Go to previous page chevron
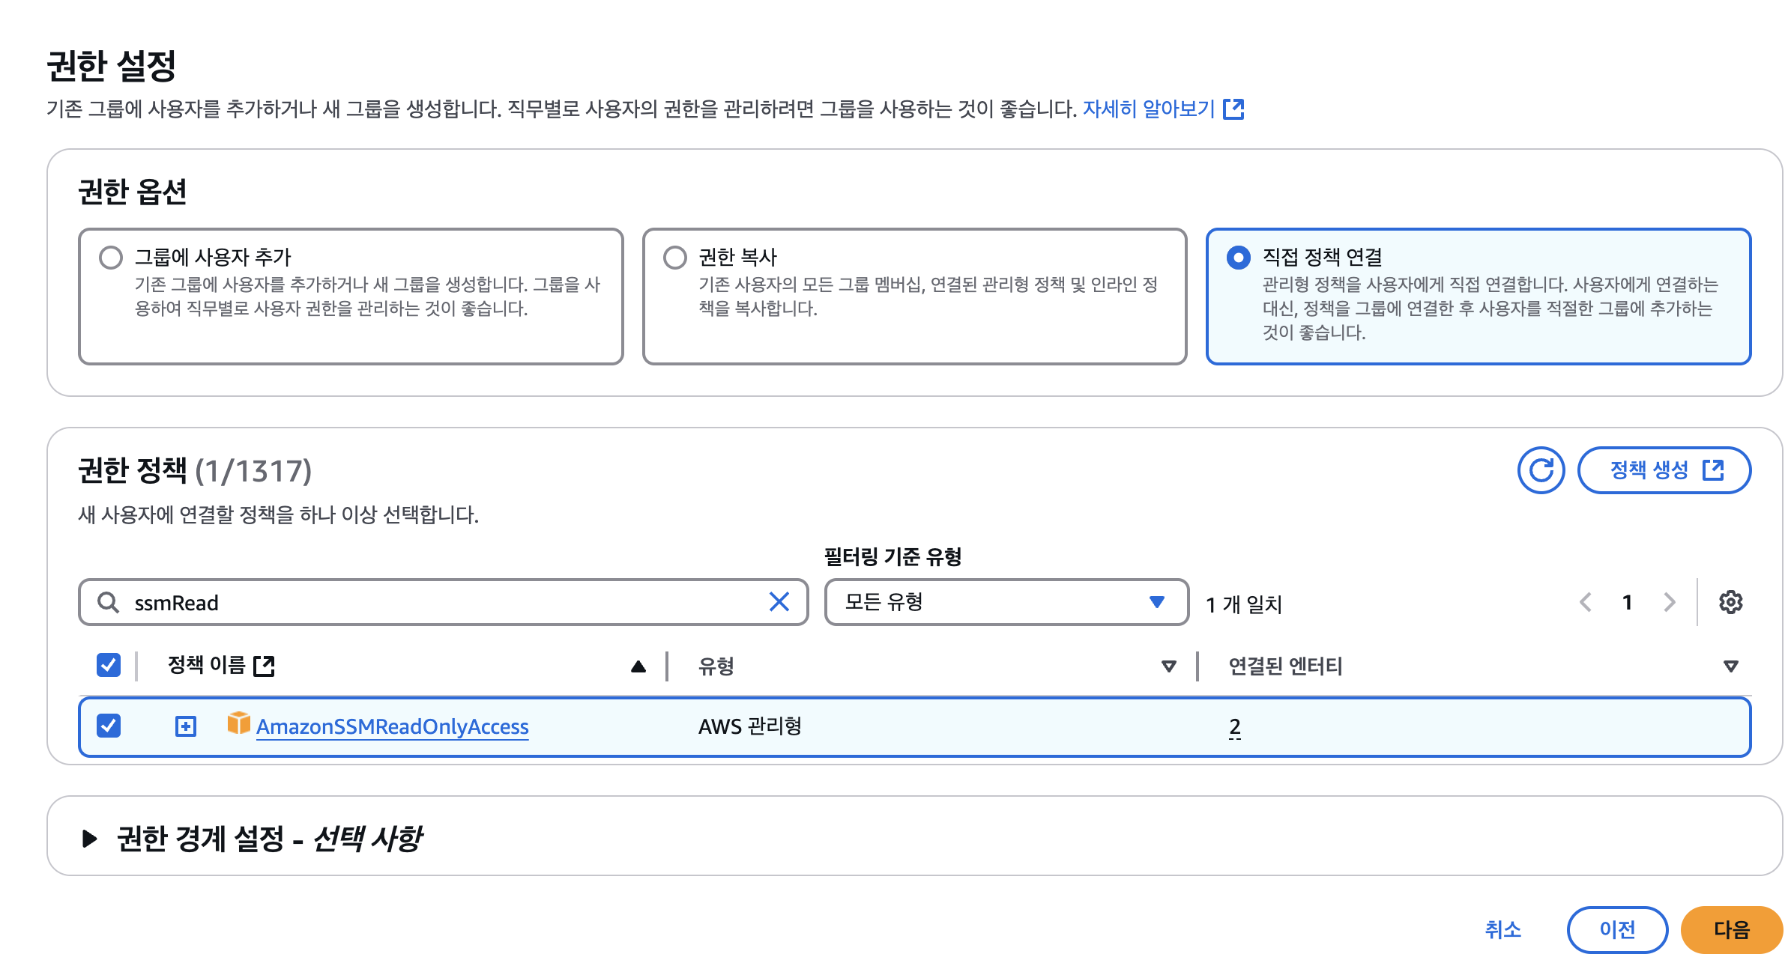The image size is (1788, 954). click(x=1586, y=602)
